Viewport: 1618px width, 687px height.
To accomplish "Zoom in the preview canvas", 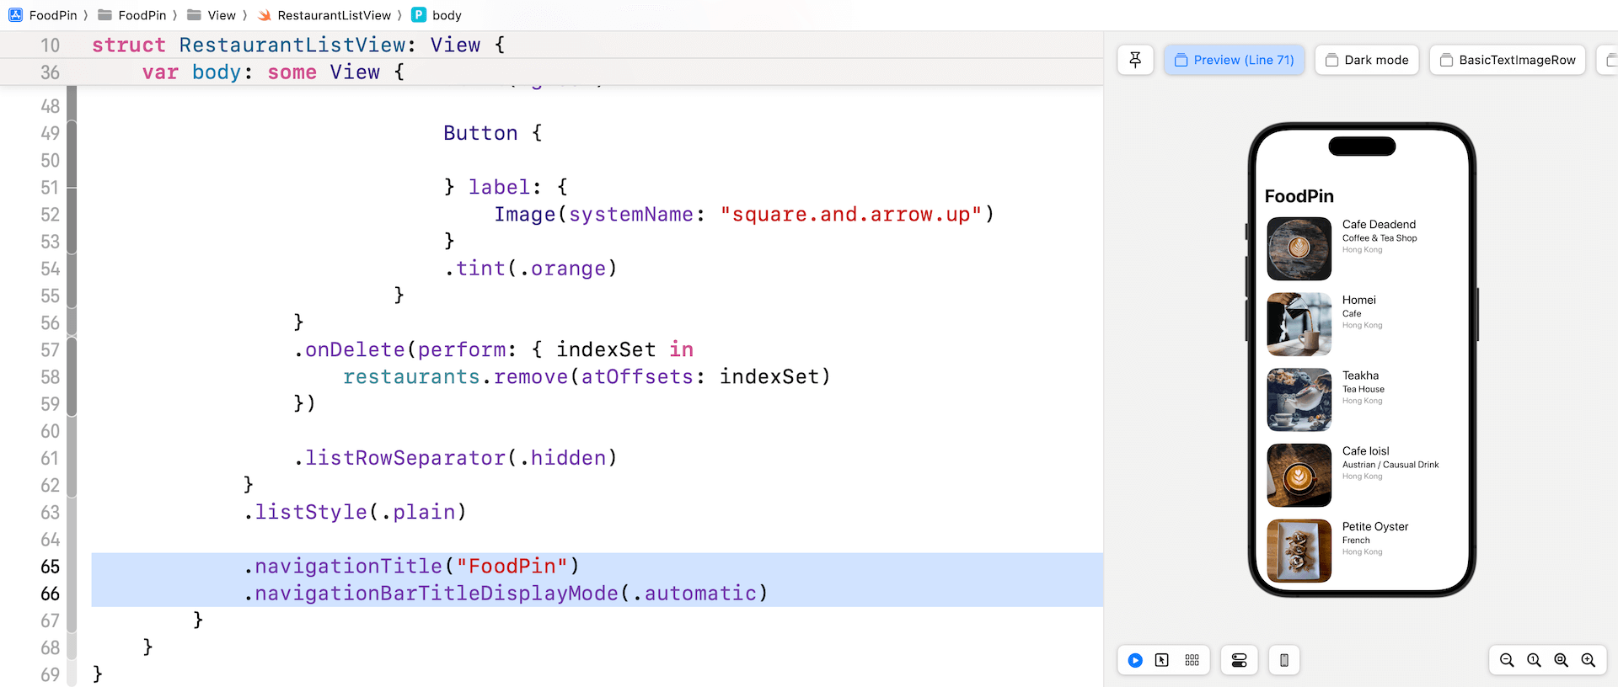I will click(1589, 661).
